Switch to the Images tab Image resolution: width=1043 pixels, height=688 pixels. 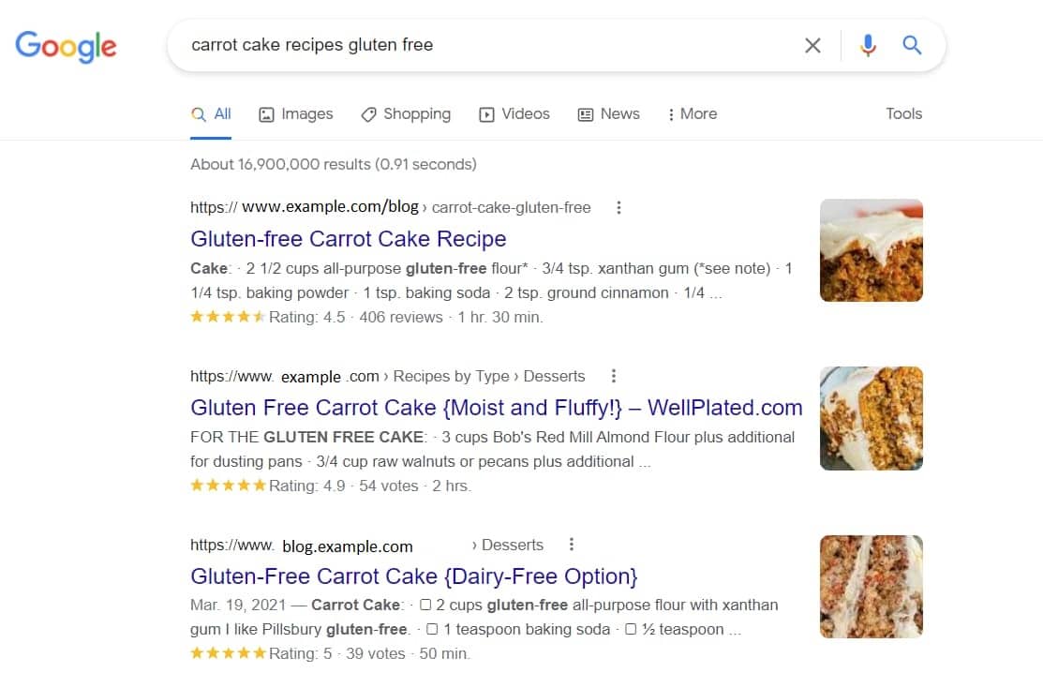click(296, 113)
